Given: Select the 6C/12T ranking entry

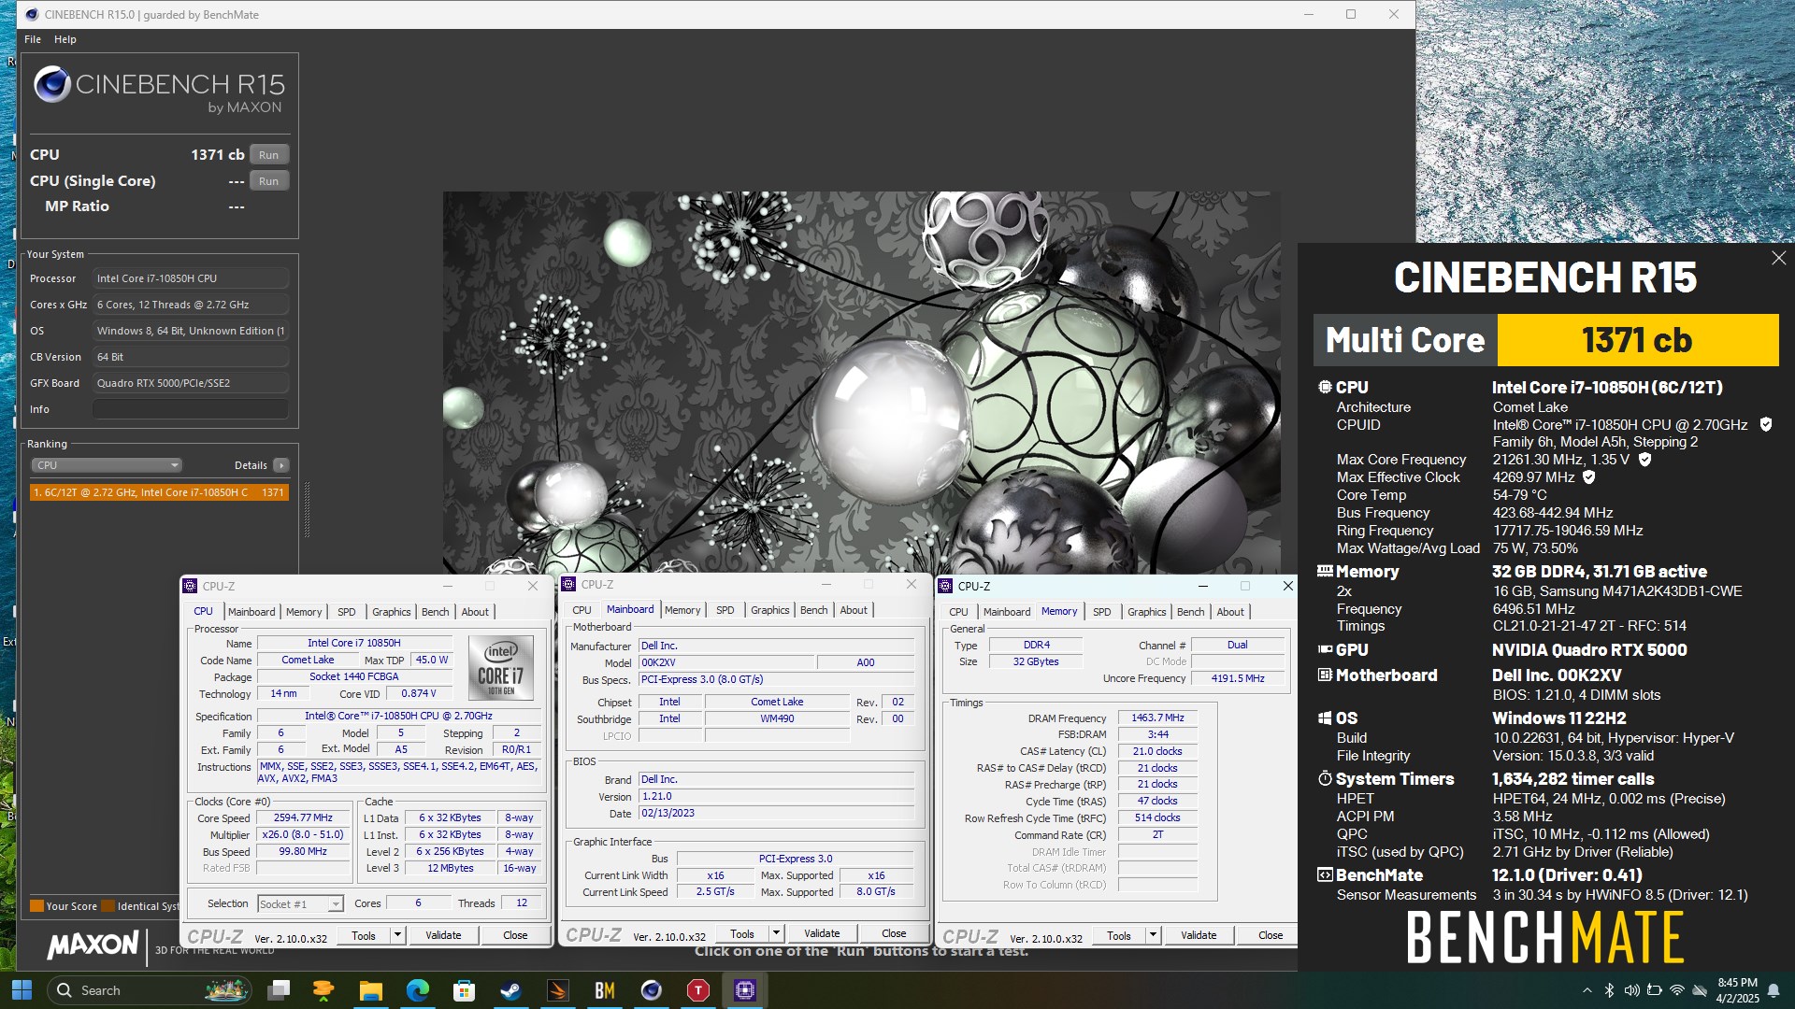Looking at the screenshot, I should (159, 492).
